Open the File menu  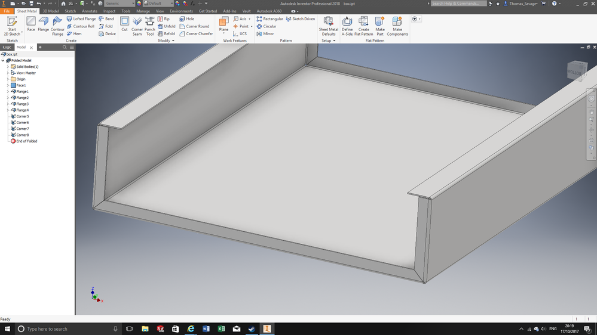click(x=7, y=11)
